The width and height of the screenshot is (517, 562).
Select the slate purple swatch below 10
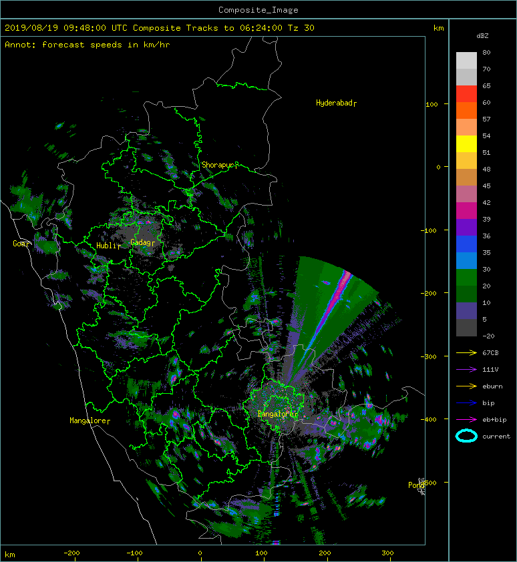pos(466,310)
